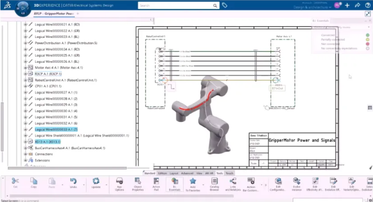Screen dimensions: 373x202
Task: Click the plus add icon in top bar
Action: pyautogui.click(x=347, y=5)
